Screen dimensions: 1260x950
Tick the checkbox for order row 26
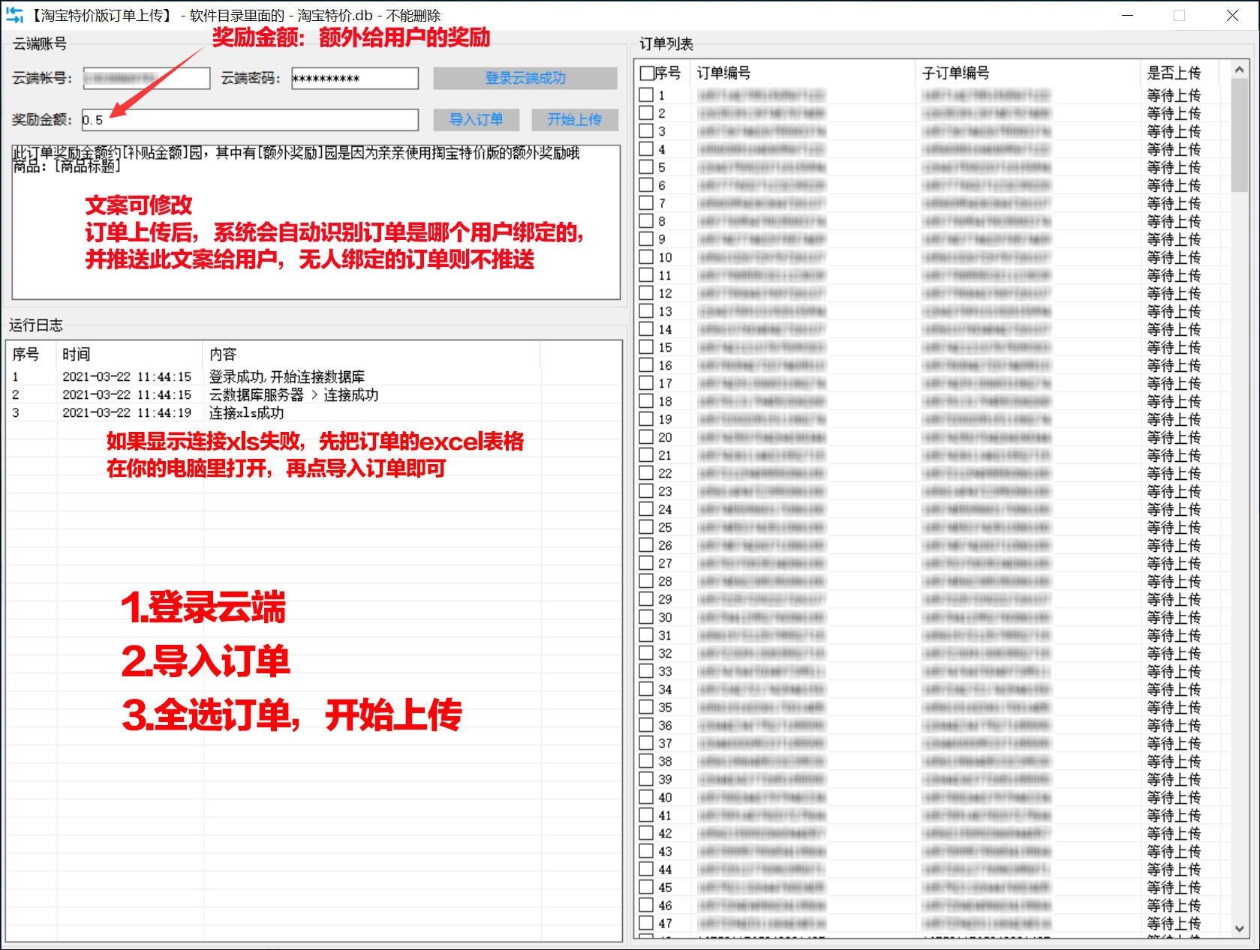coord(646,545)
